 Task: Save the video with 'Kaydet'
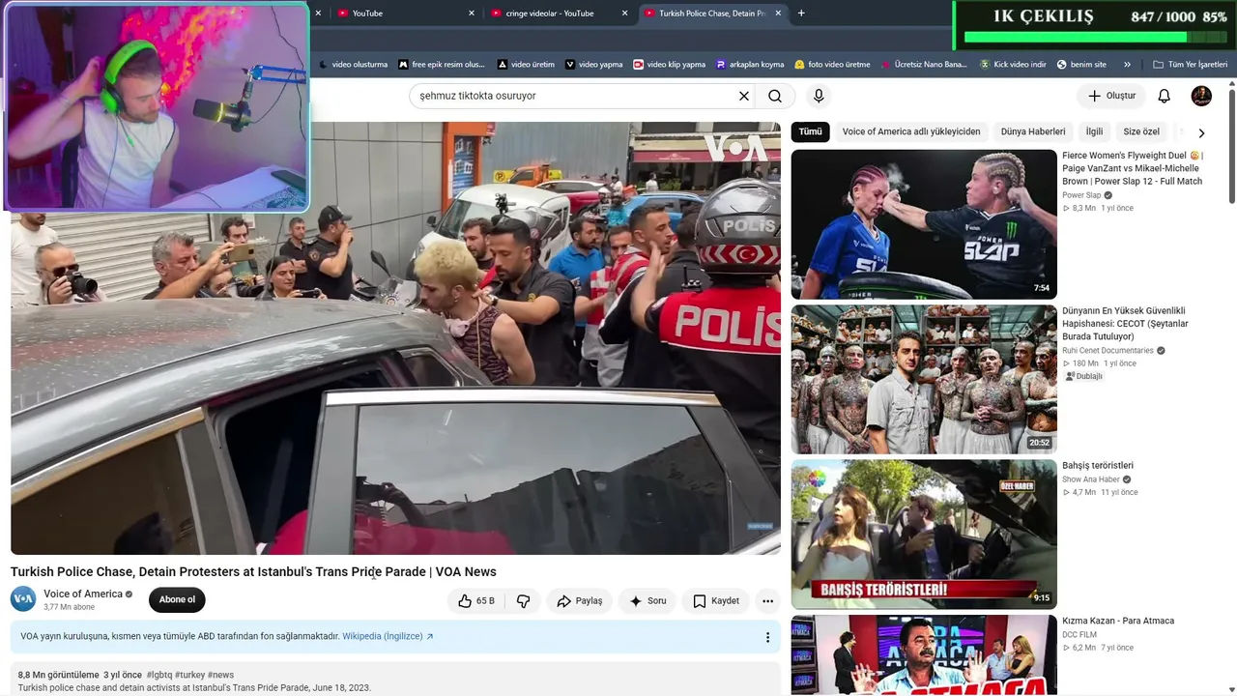[716, 600]
